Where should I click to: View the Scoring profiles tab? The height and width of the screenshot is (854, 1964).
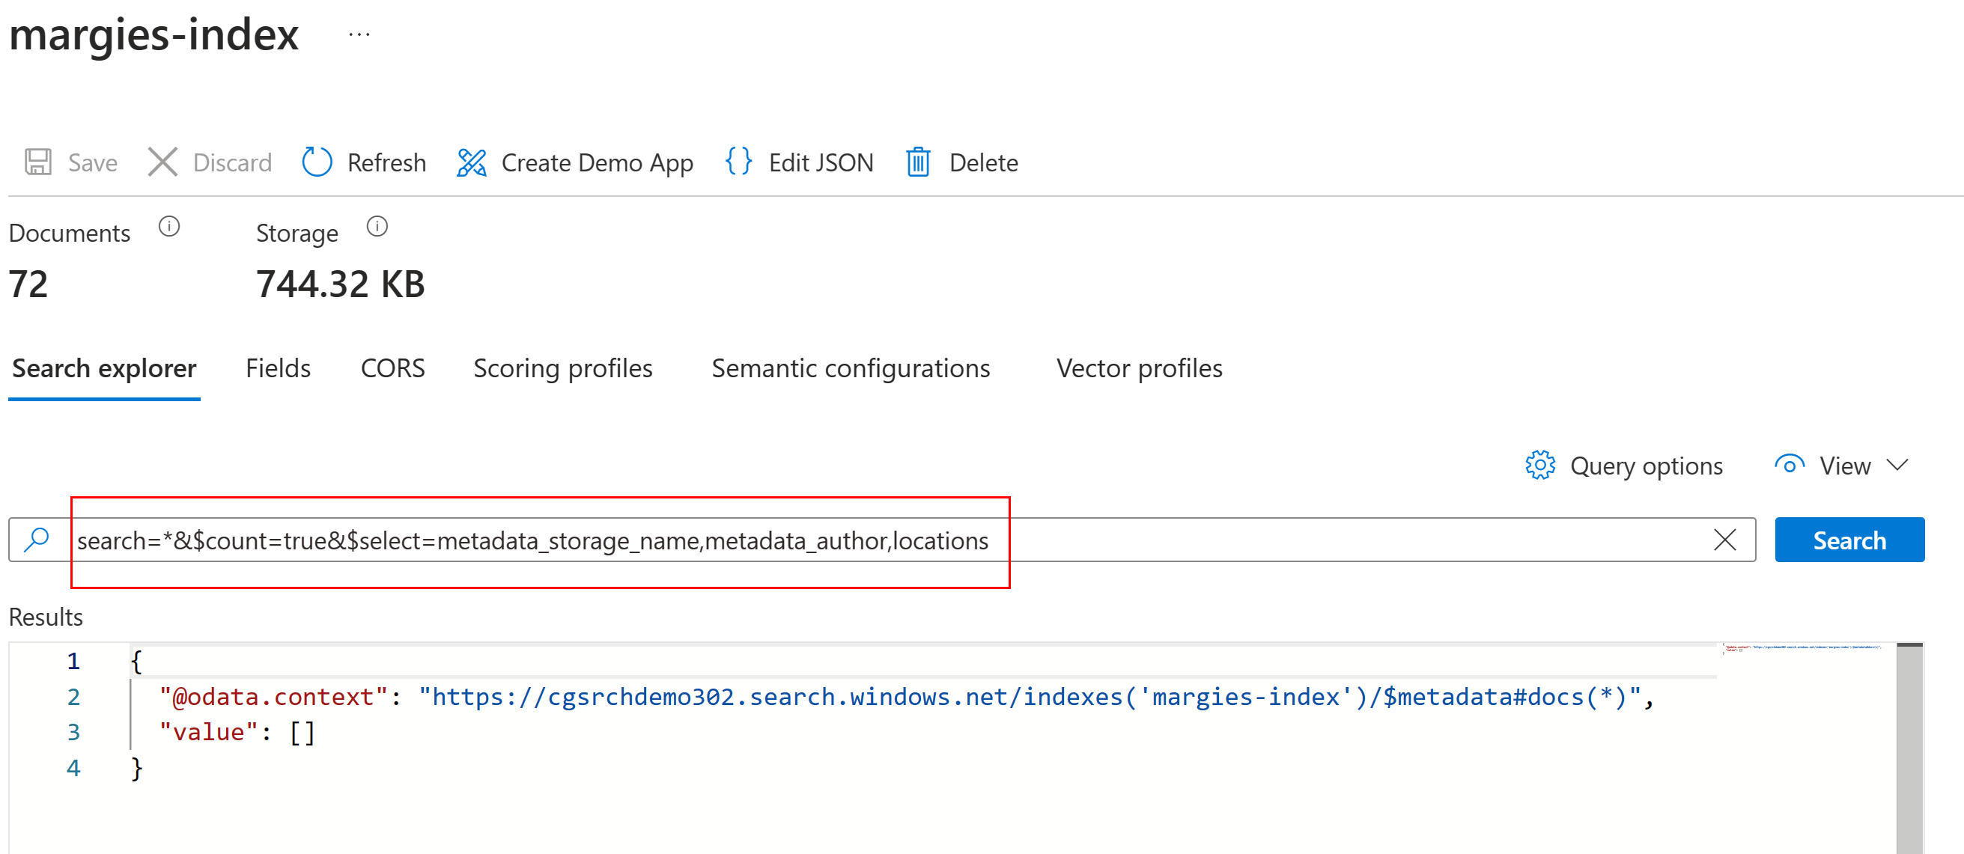(x=562, y=368)
